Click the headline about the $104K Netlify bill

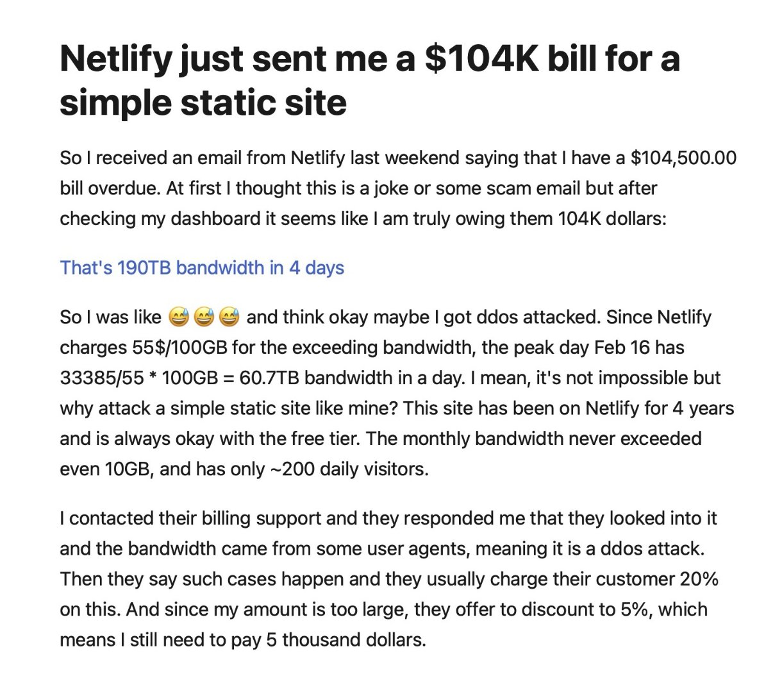tap(369, 80)
